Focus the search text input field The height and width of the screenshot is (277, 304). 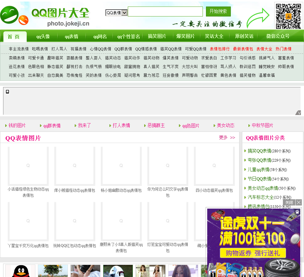point(165,12)
